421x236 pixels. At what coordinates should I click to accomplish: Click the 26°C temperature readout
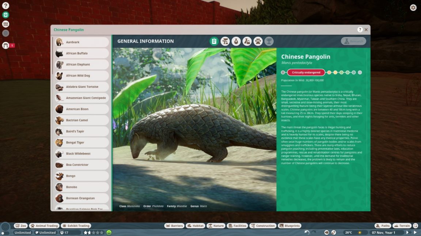[x=349, y=232]
